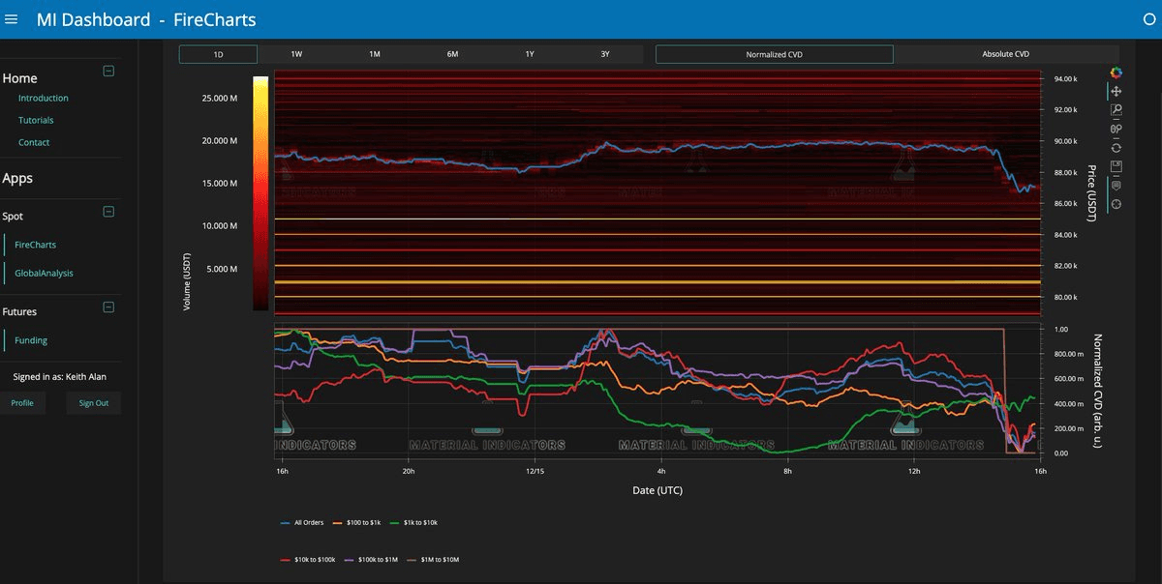The width and height of the screenshot is (1162, 584).
Task: Switch to the 1W timeframe
Action: click(296, 54)
